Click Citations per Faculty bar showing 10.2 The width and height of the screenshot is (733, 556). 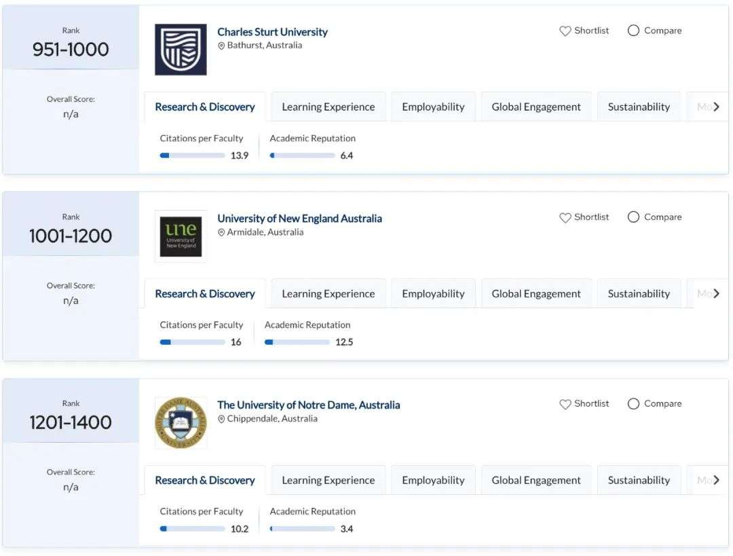[192, 529]
